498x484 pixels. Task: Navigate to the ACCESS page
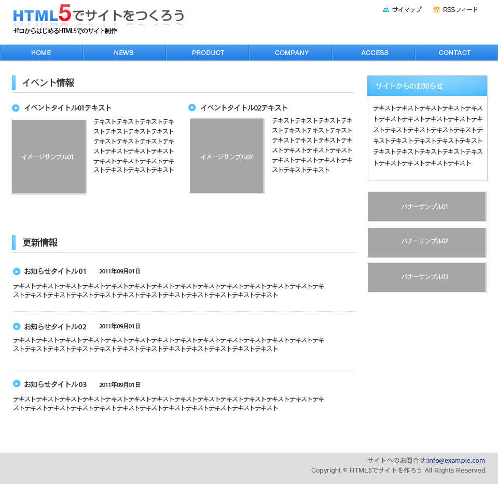[x=375, y=53]
